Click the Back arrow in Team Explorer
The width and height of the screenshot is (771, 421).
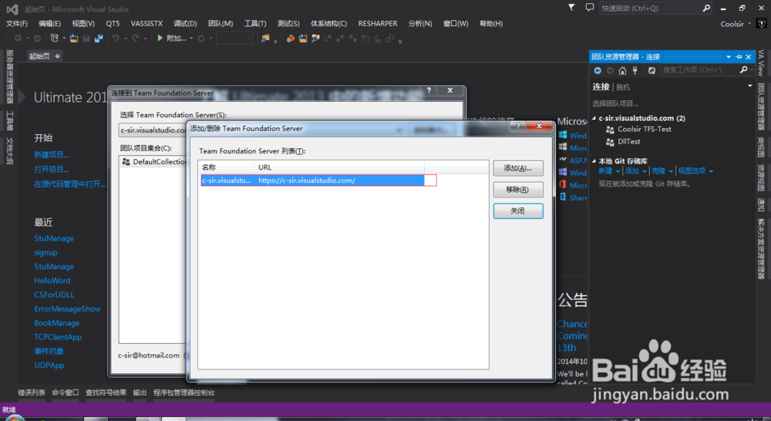[x=598, y=70]
